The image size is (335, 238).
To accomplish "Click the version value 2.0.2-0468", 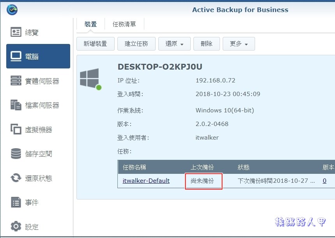I will (212, 124).
